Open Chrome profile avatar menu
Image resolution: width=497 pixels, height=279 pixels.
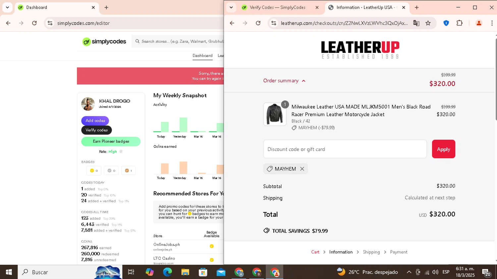click(x=479, y=23)
